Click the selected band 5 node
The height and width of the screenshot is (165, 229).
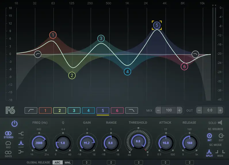[x=157, y=25]
